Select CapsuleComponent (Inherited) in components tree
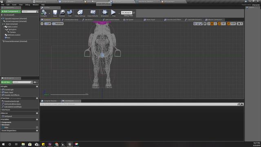Image resolution: width=261 pixels, height=147 pixels. 15,18
